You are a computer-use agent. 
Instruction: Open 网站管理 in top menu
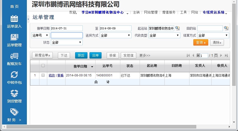tap(151, 12)
